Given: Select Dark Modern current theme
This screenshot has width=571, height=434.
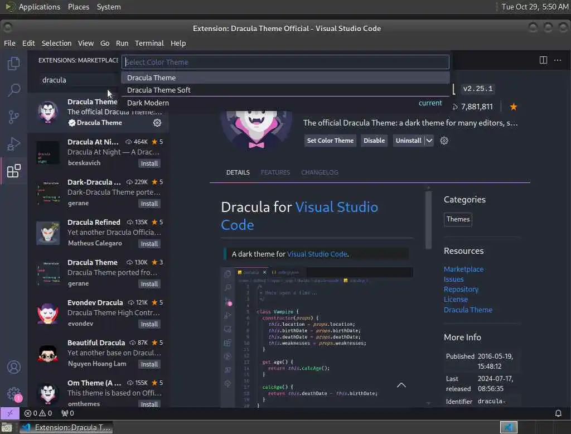Looking at the screenshot, I should point(285,103).
